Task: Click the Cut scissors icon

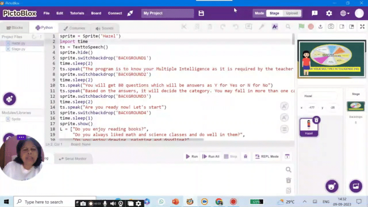Action: [184, 27]
